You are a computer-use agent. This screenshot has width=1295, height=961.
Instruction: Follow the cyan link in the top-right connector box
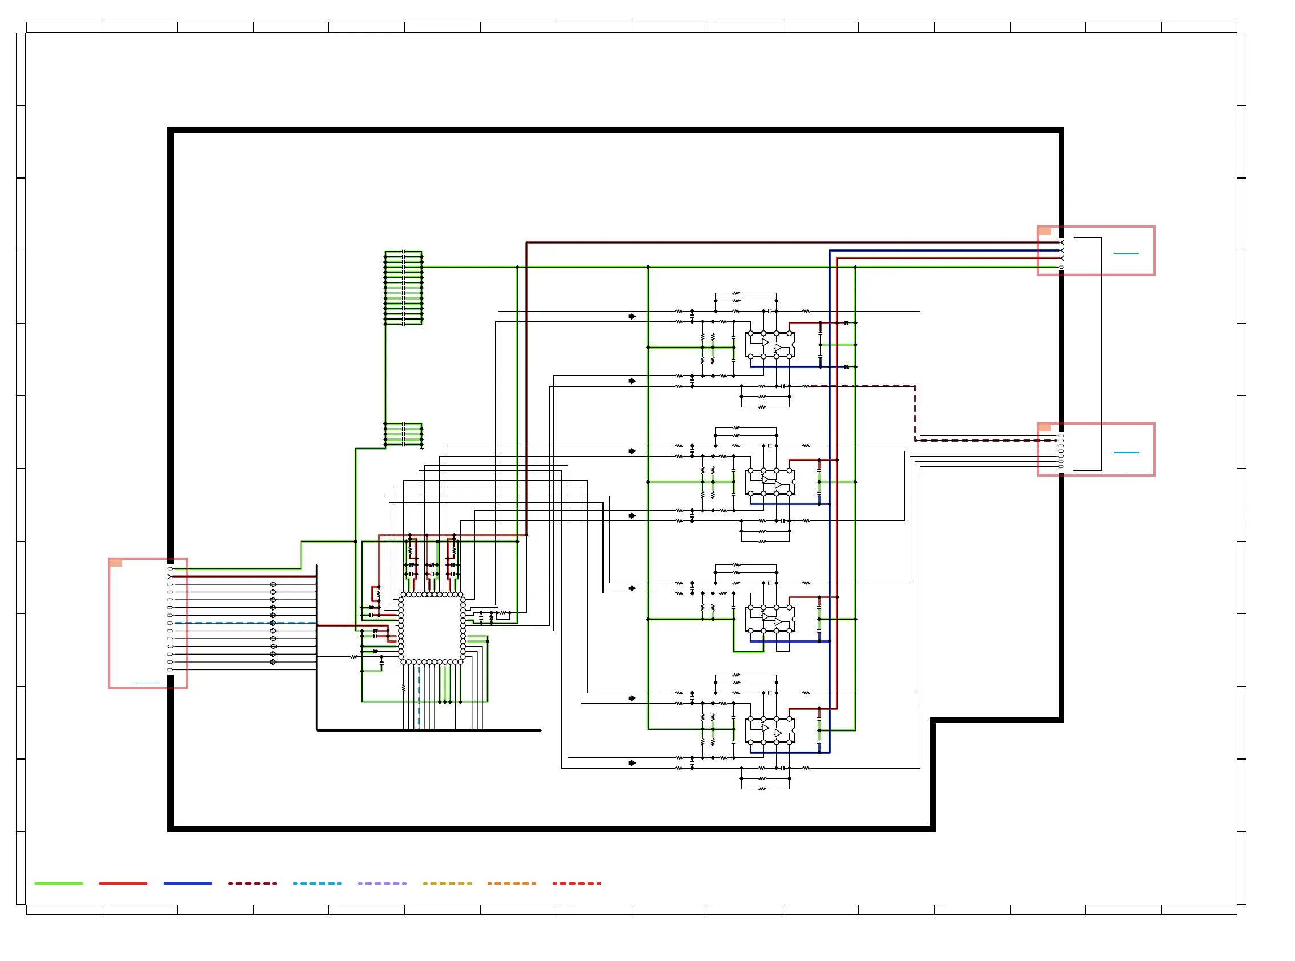pyautogui.click(x=1125, y=253)
